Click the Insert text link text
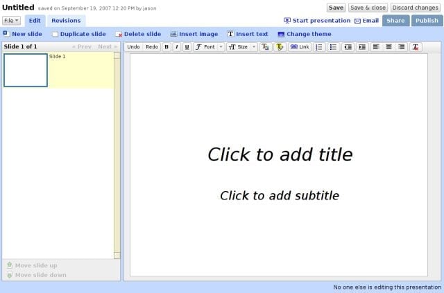Viewport: 444px width, 293px height. pos(252,34)
